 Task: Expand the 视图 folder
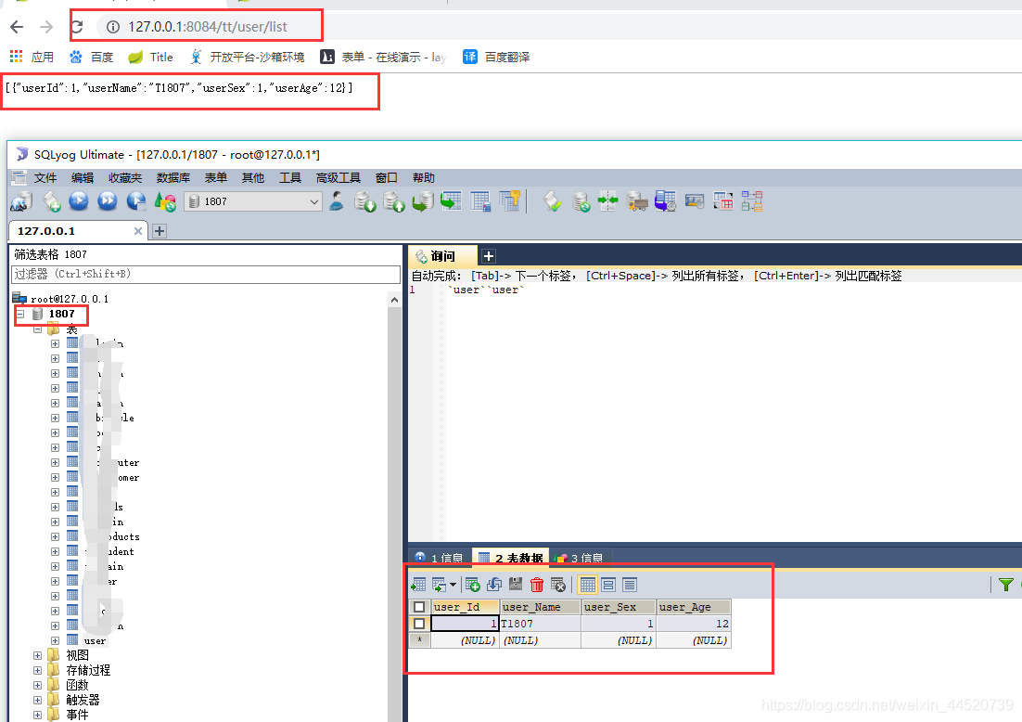point(37,655)
